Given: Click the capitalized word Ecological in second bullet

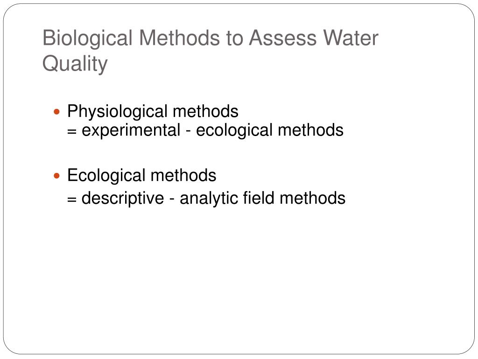Looking at the screenshot, I should coord(106,176).
